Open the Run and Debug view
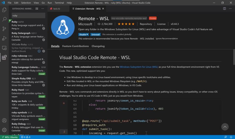The image size is (235, 139). point(4,38)
